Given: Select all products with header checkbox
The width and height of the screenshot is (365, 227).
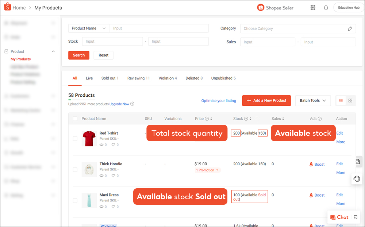Looking at the screenshot, I should [75, 119].
